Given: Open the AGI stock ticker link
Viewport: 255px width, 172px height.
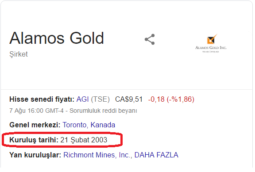Looking at the screenshot, I should [x=82, y=99].
